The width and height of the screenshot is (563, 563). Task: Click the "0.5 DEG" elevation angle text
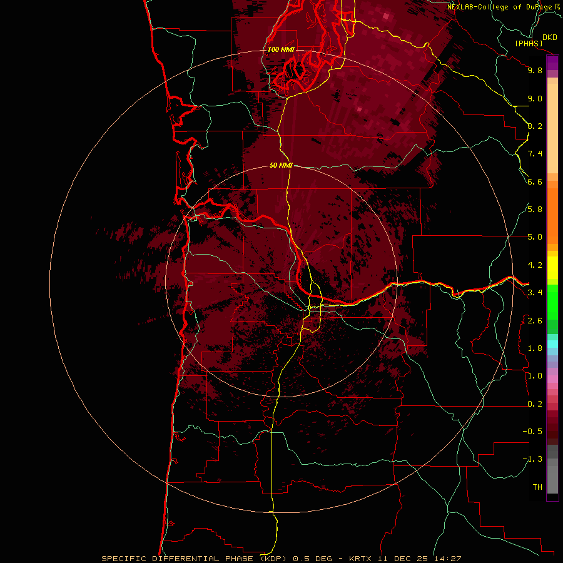312,559
